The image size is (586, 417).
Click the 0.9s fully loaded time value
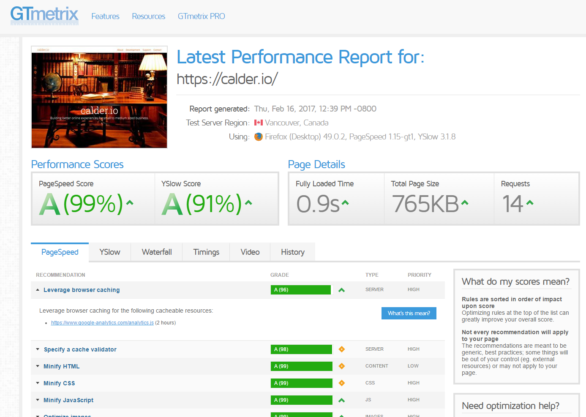coord(318,204)
